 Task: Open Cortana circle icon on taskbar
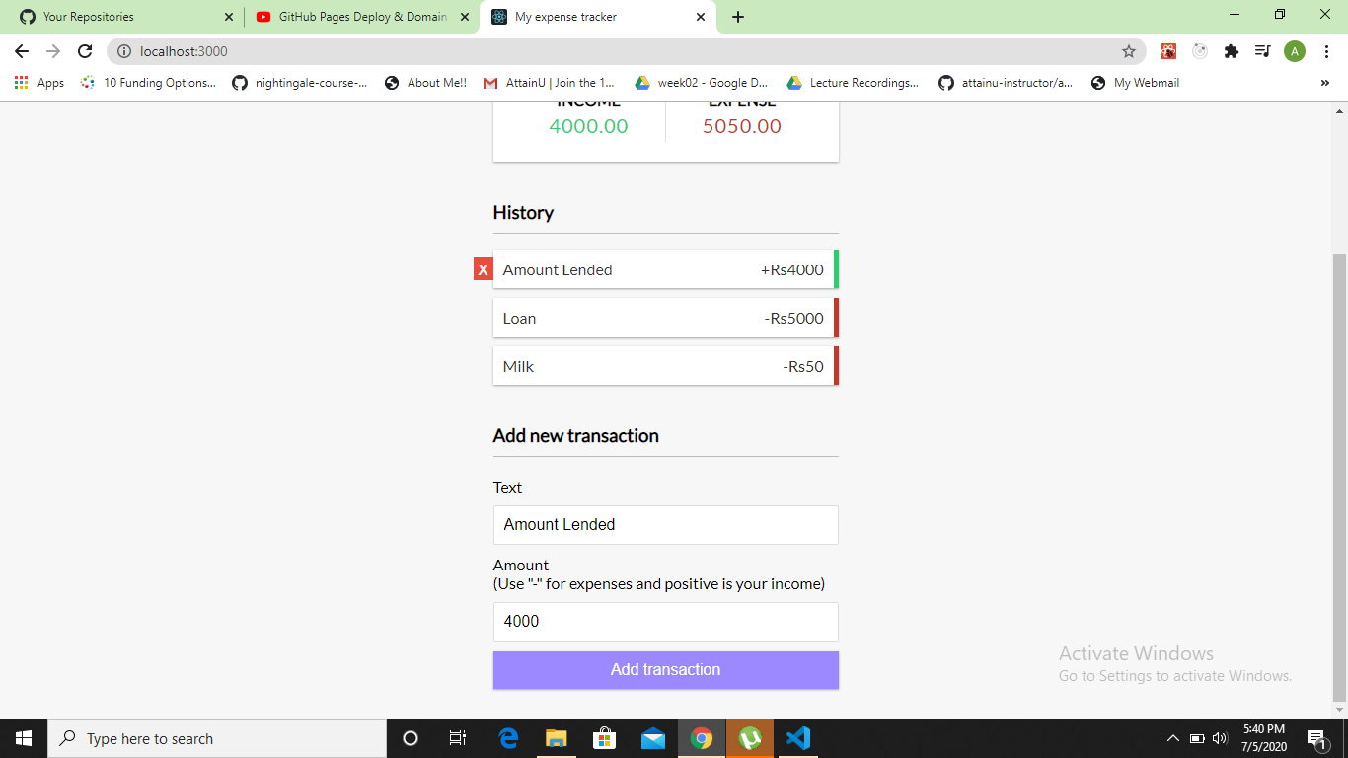coord(411,738)
